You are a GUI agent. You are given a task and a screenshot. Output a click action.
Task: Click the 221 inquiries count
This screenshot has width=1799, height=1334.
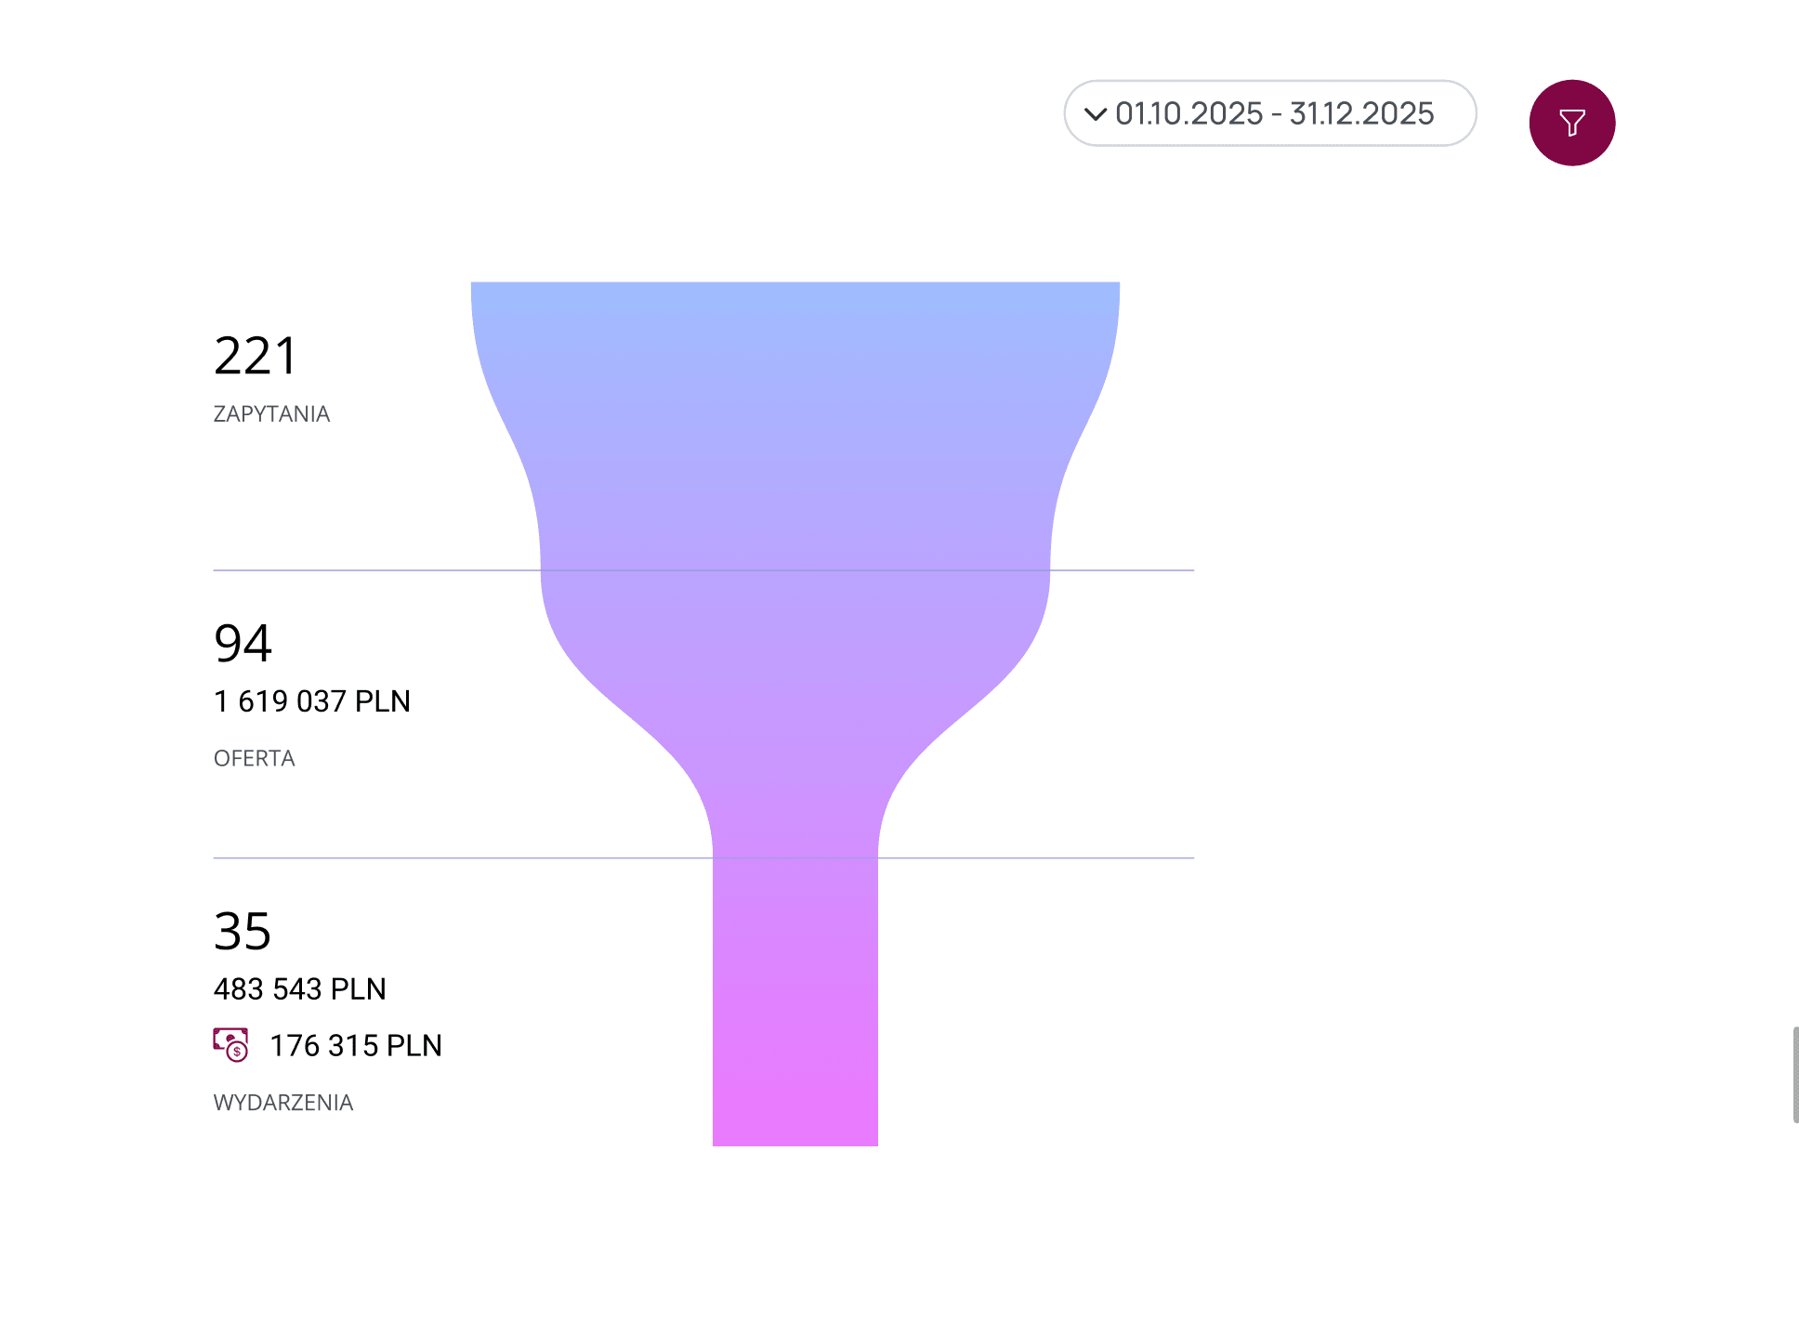click(x=256, y=356)
